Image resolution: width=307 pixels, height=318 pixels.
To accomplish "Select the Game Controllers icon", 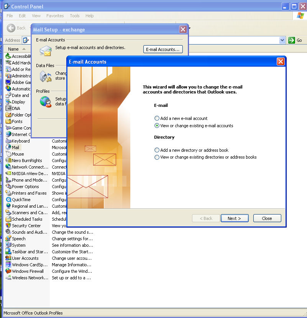I will coord(8,128).
